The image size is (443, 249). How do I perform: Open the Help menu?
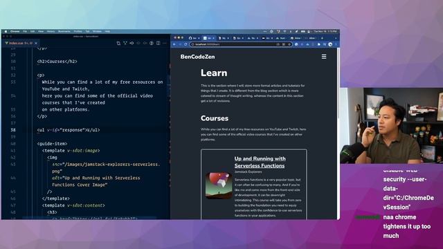(x=107, y=31)
